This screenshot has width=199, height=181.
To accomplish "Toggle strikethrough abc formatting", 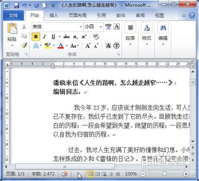I will click(66, 37).
